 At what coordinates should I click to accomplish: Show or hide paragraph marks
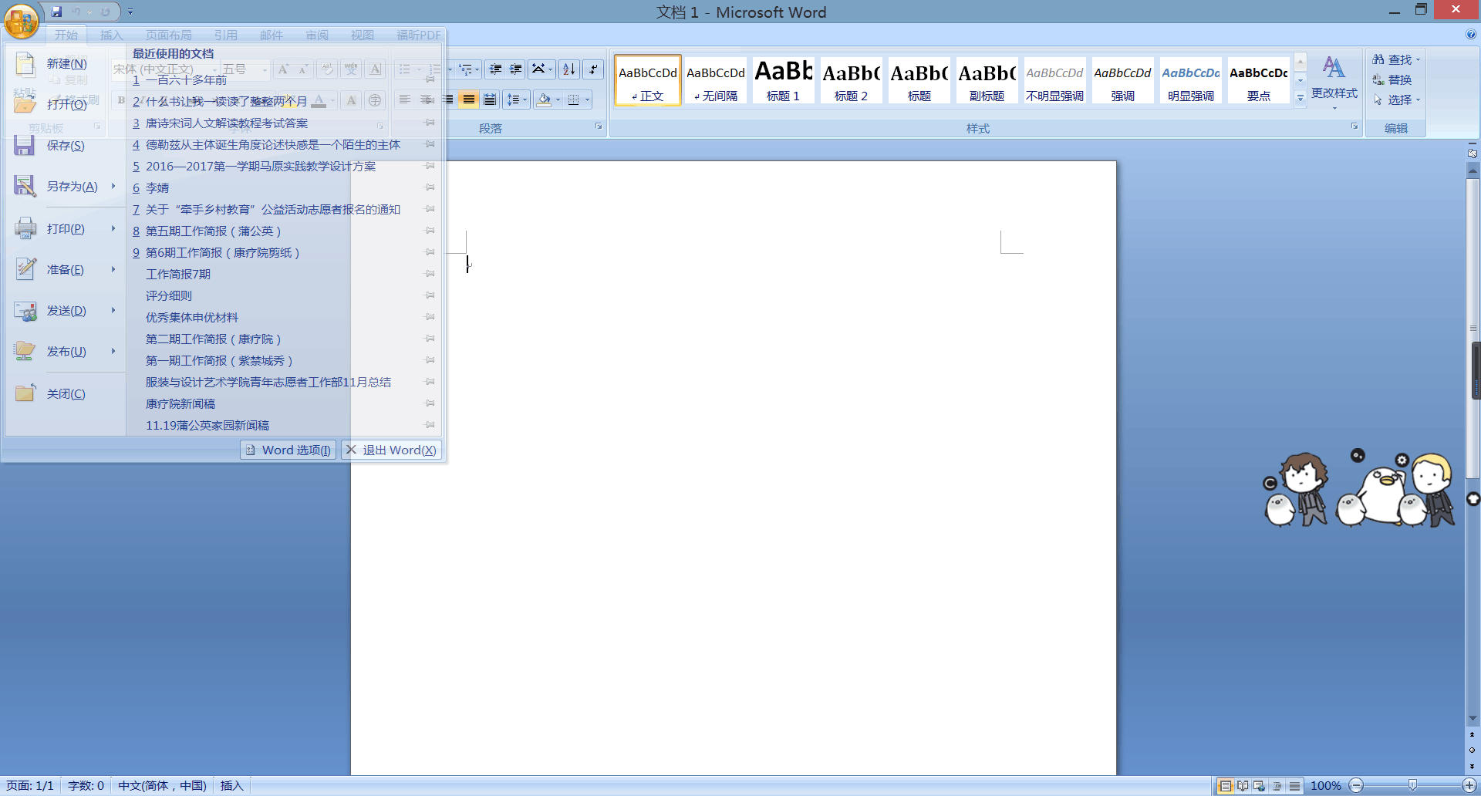click(593, 69)
